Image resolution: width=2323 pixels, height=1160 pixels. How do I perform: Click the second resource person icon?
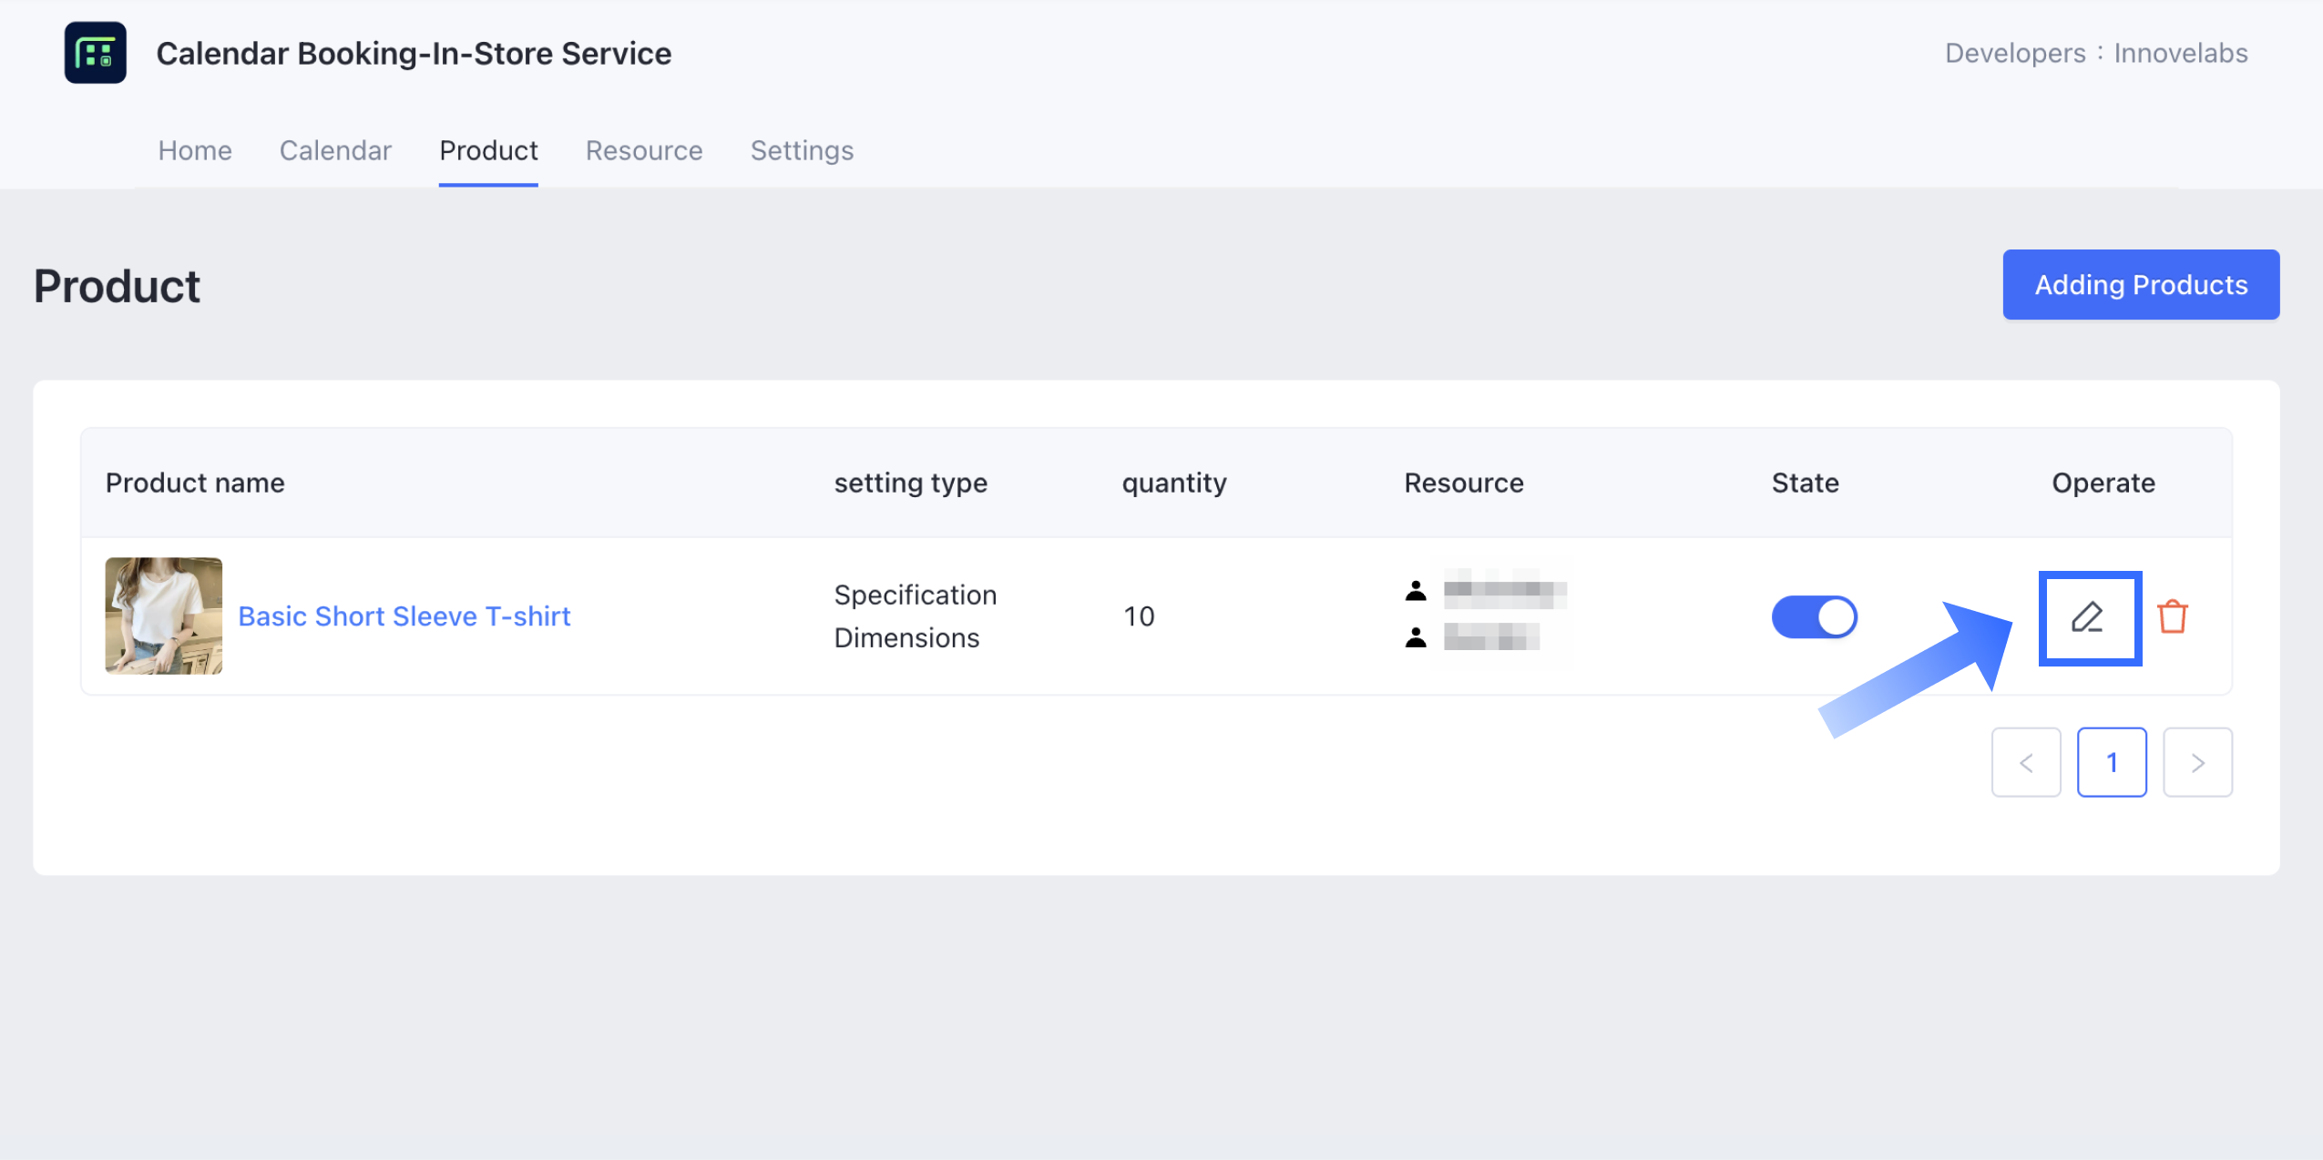pos(1415,637)
